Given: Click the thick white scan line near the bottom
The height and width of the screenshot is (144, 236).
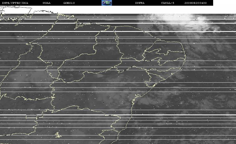Looking at the screenshot, I should [118, 115].
